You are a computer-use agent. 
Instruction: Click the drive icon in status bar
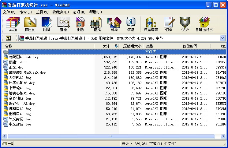(5, 144)
